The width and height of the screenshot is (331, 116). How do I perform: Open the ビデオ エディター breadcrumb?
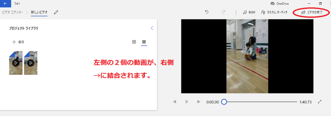(x=13, y=12)
